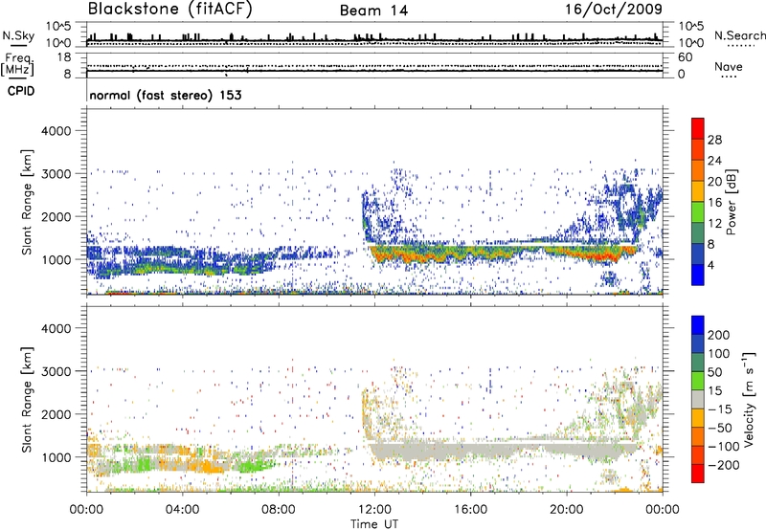Click the 'Beam 14' label
The width and height of the screenshot is (766, 530).
(373, 11)
